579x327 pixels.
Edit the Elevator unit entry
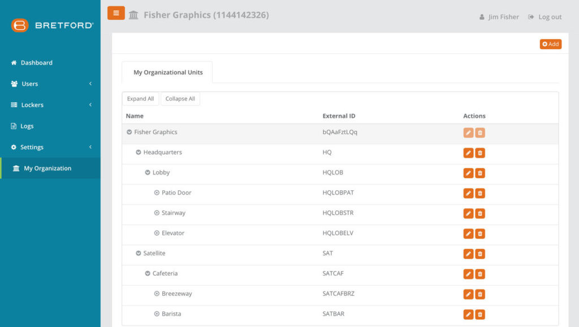point(468,234)
